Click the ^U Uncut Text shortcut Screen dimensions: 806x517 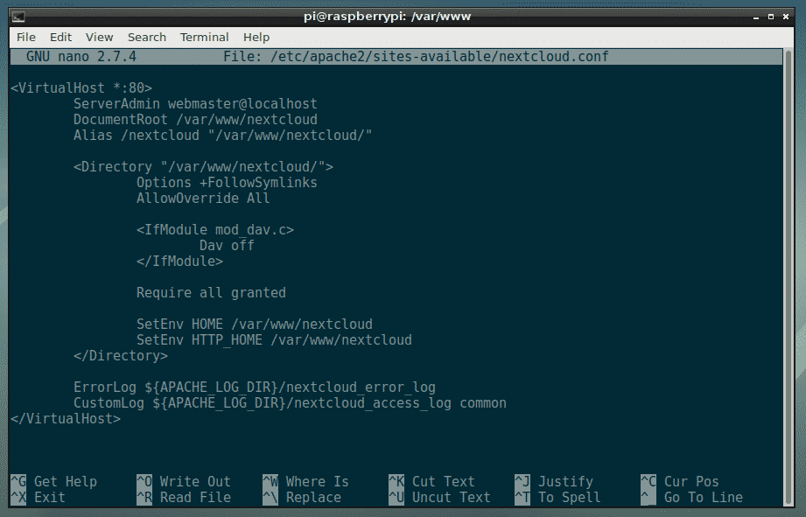(439, 498)
